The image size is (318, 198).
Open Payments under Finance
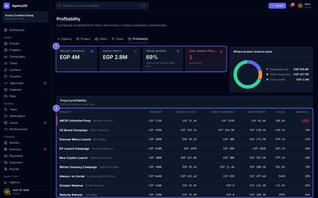pyautogui.click(x=25, y=156)
